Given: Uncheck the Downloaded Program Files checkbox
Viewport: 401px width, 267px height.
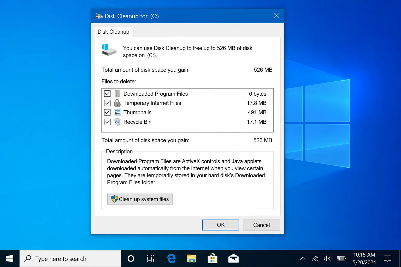Looking at the screenshot, I should coord(107,94).
